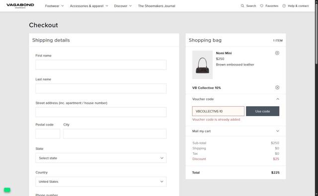Image resolution: width=318 pixels, height=196 pixels.
Task: Focus the City input field
Action: pos(115,134)
